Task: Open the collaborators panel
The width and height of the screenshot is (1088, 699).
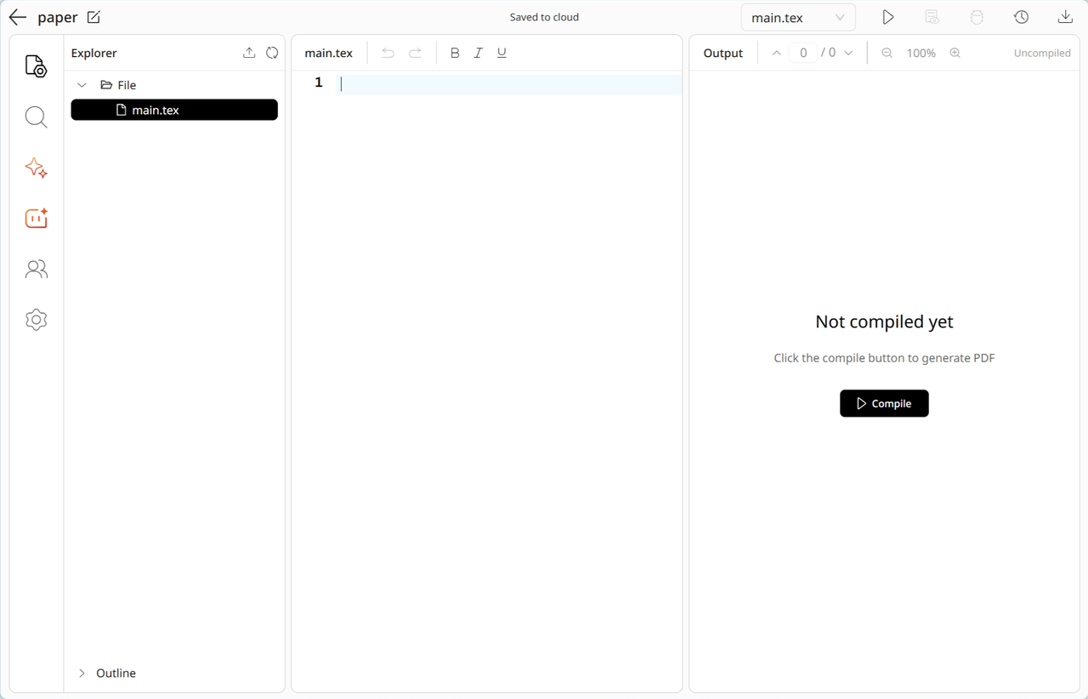Action: point(36,270)
